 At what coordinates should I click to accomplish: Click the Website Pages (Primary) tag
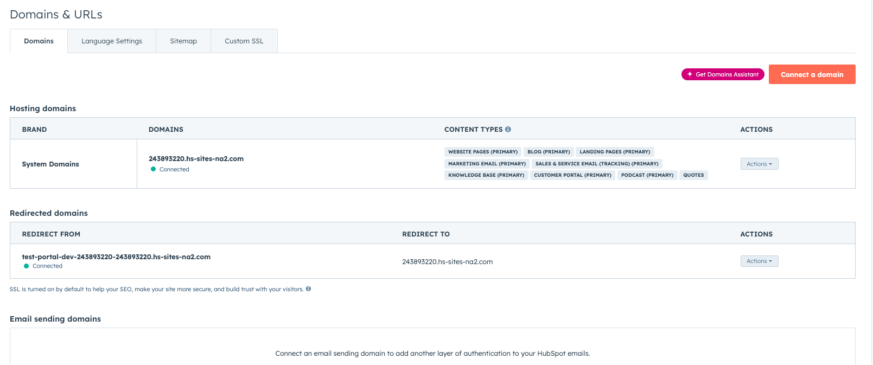coord(482,152)
